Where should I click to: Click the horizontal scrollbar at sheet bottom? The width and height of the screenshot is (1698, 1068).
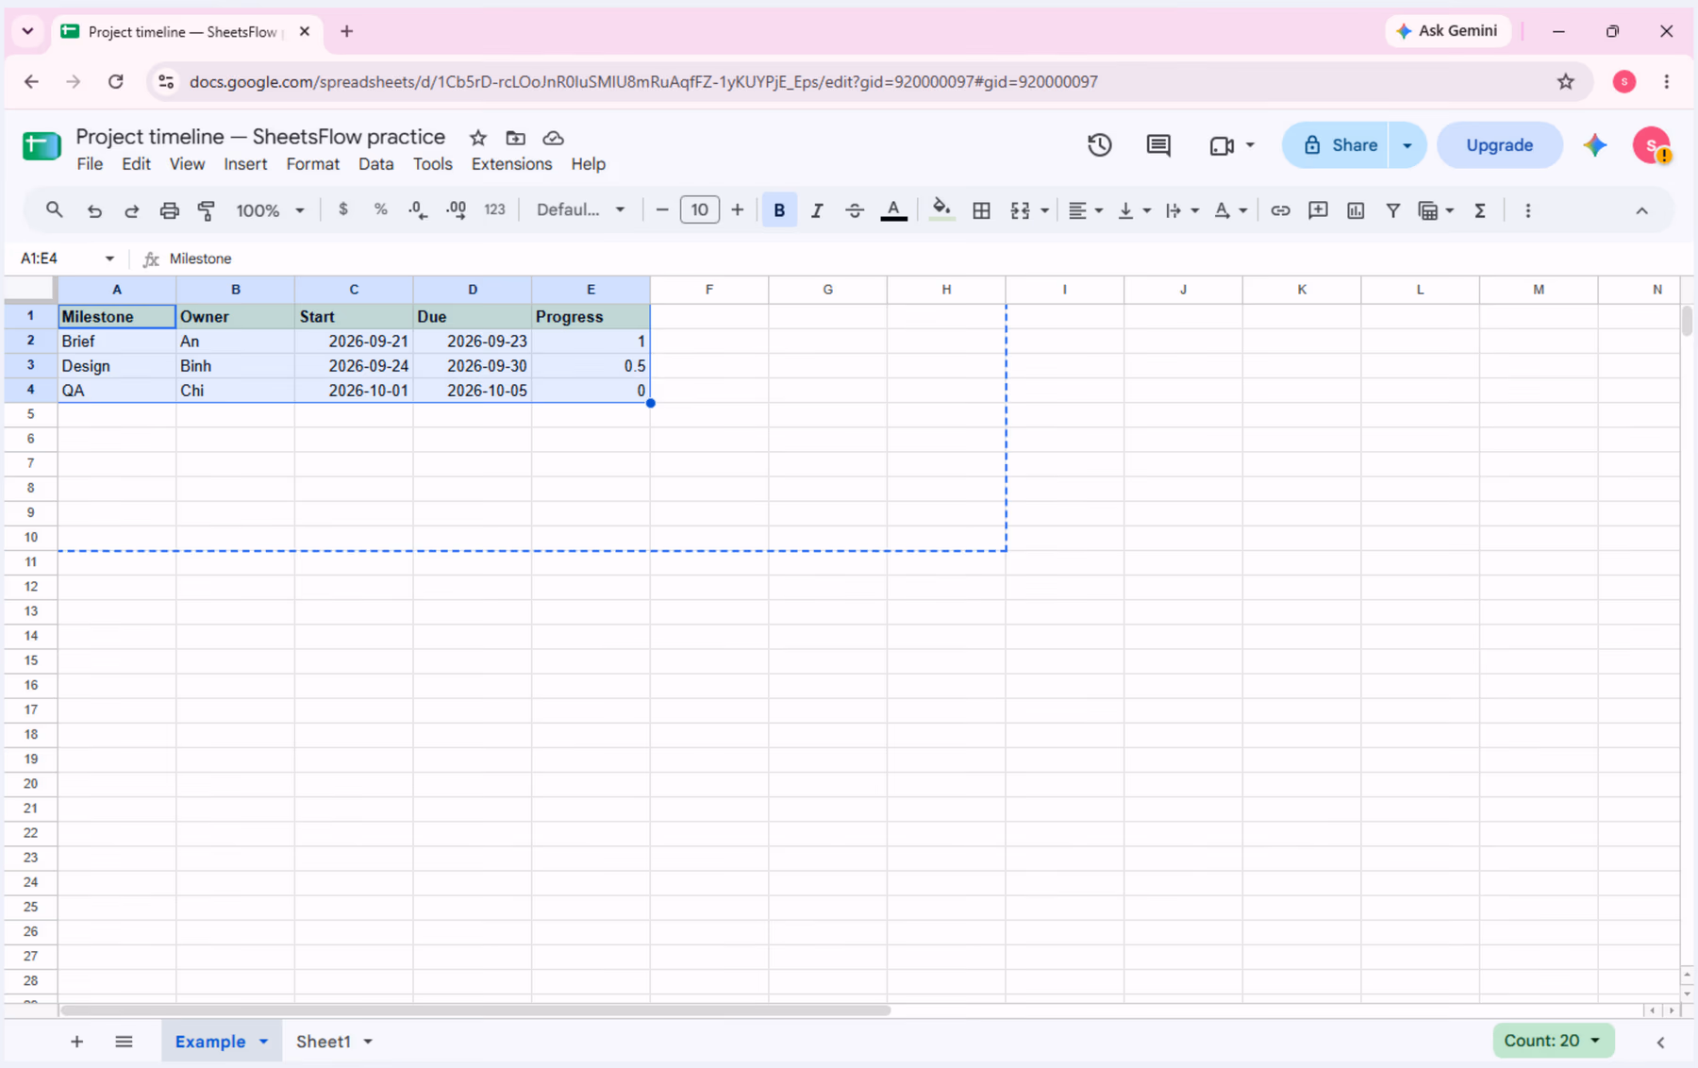(475, 1010)
